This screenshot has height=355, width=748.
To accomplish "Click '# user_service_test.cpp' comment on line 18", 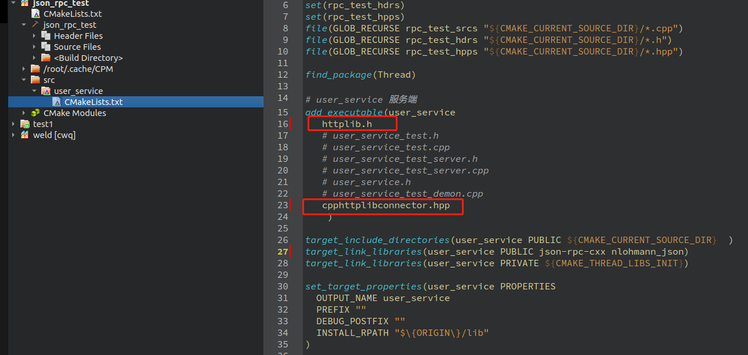I will tap(386, 147).
